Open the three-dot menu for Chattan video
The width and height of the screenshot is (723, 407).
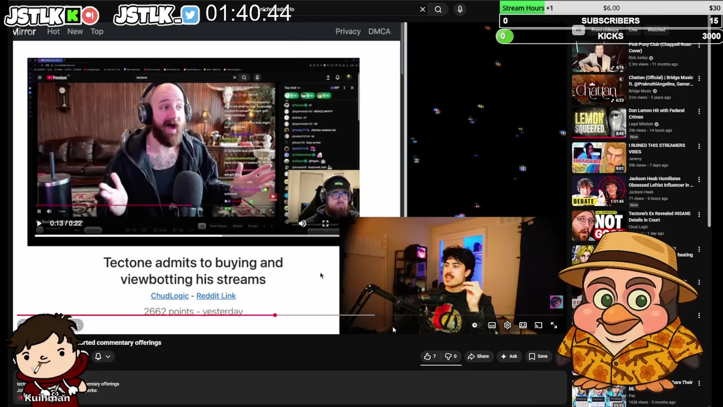[699, 79]
